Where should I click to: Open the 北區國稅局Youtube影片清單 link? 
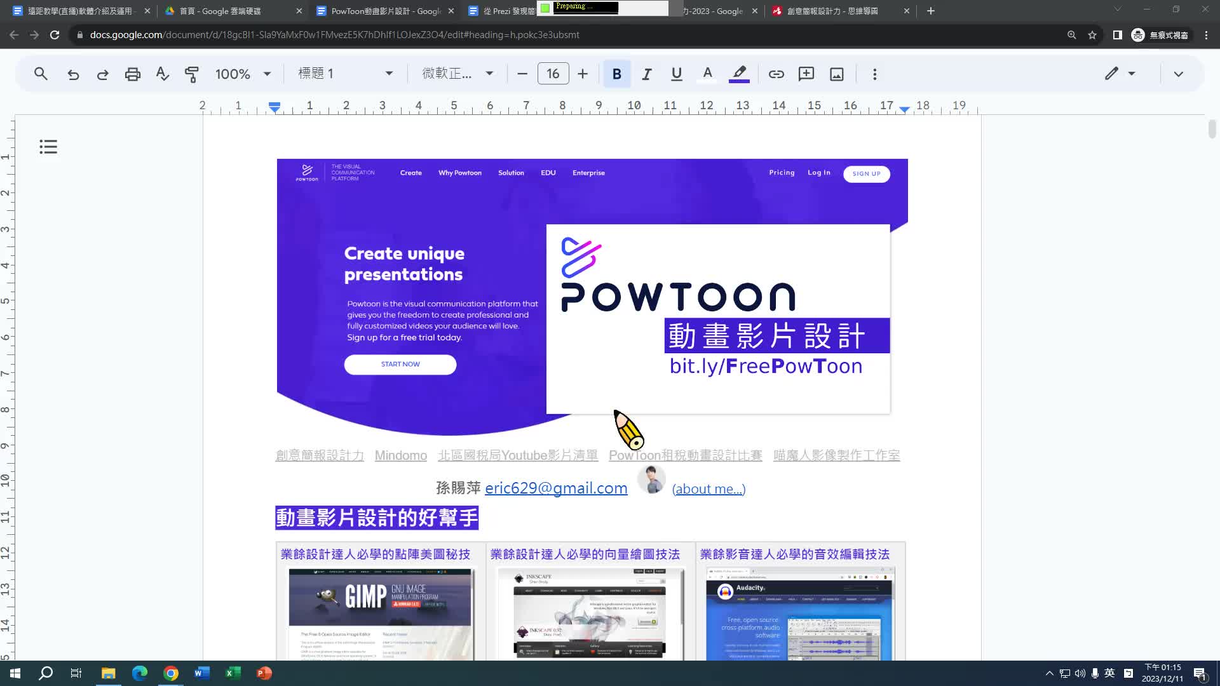518,455
